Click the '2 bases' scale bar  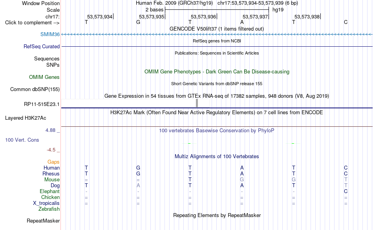click(x=217, y=10)
